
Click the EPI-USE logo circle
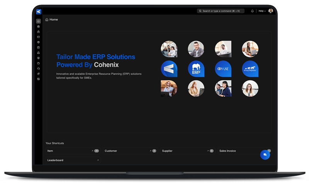click(x=223, y=69)
